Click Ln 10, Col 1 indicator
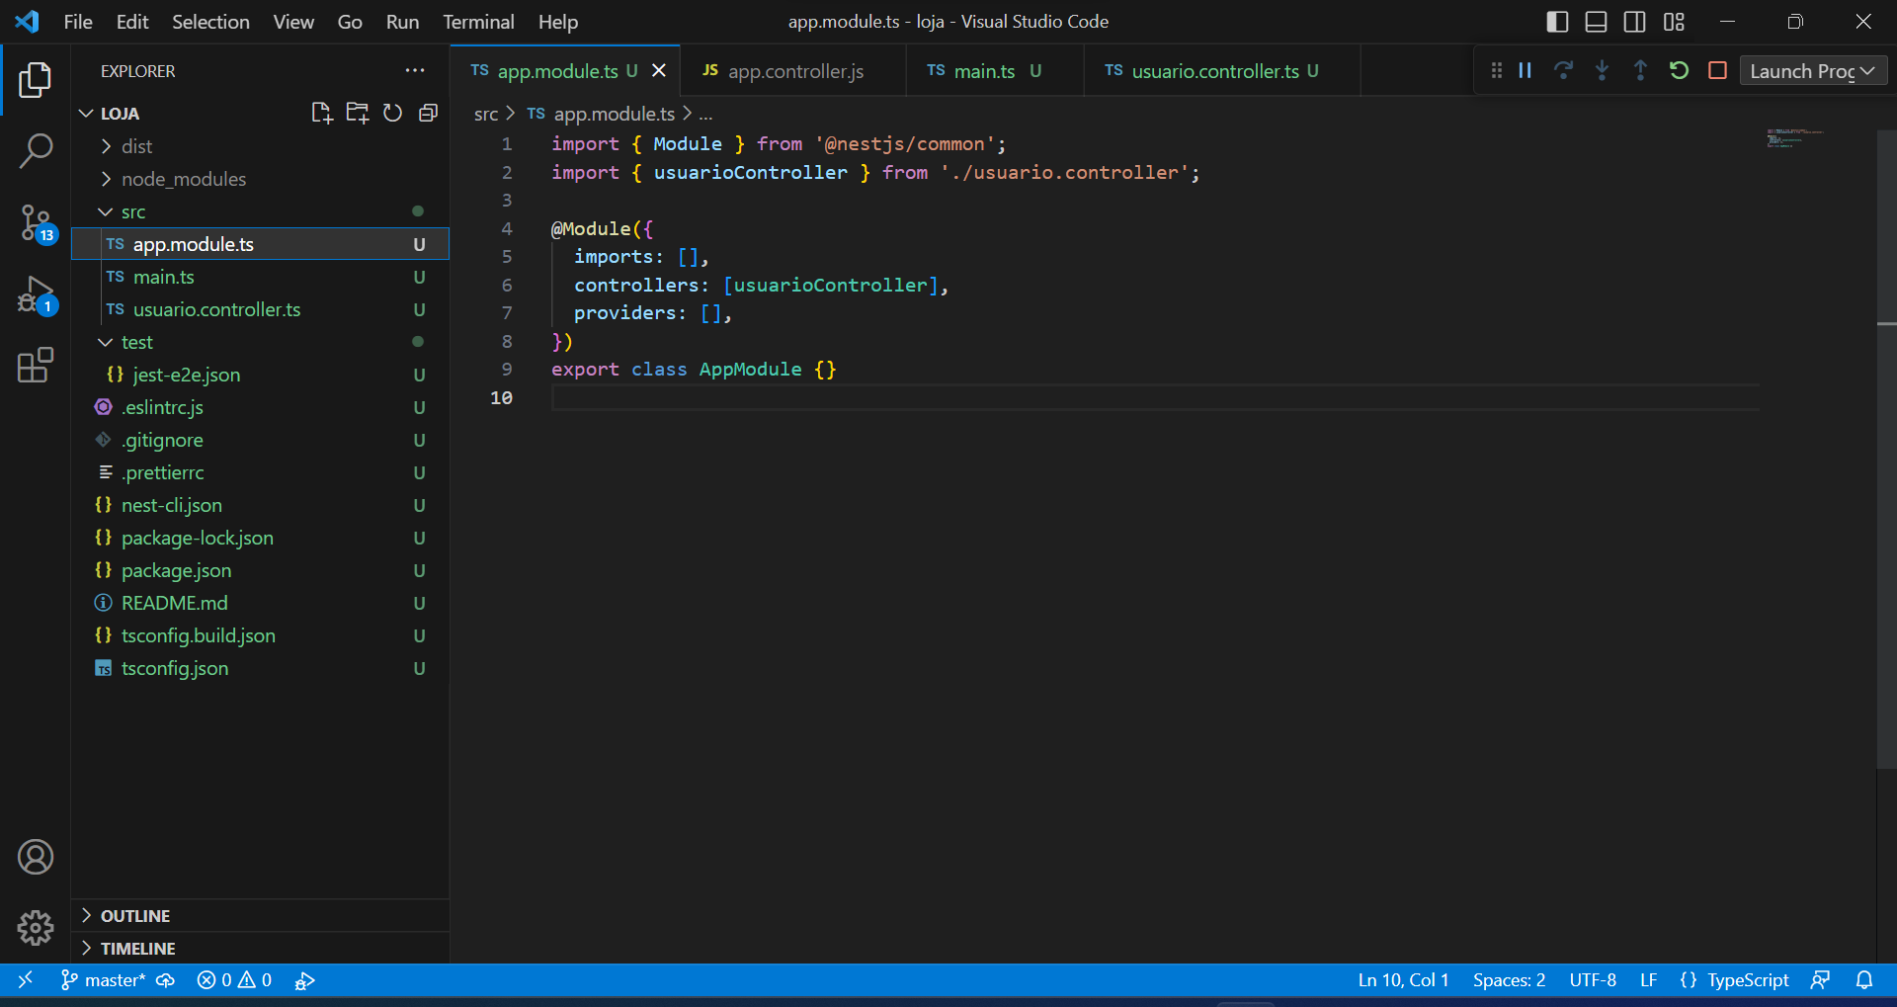This screenshot has height=1007, width=1897. 1403,980
